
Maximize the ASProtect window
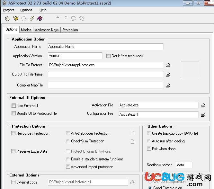pyautogui.click(x=198, y=3)
